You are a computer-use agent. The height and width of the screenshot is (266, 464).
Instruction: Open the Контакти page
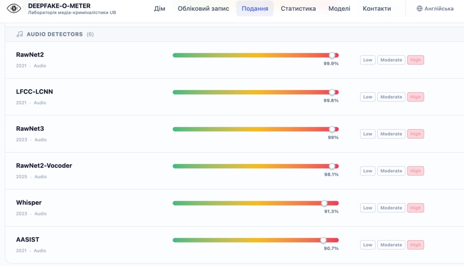(x=377, y=9)
